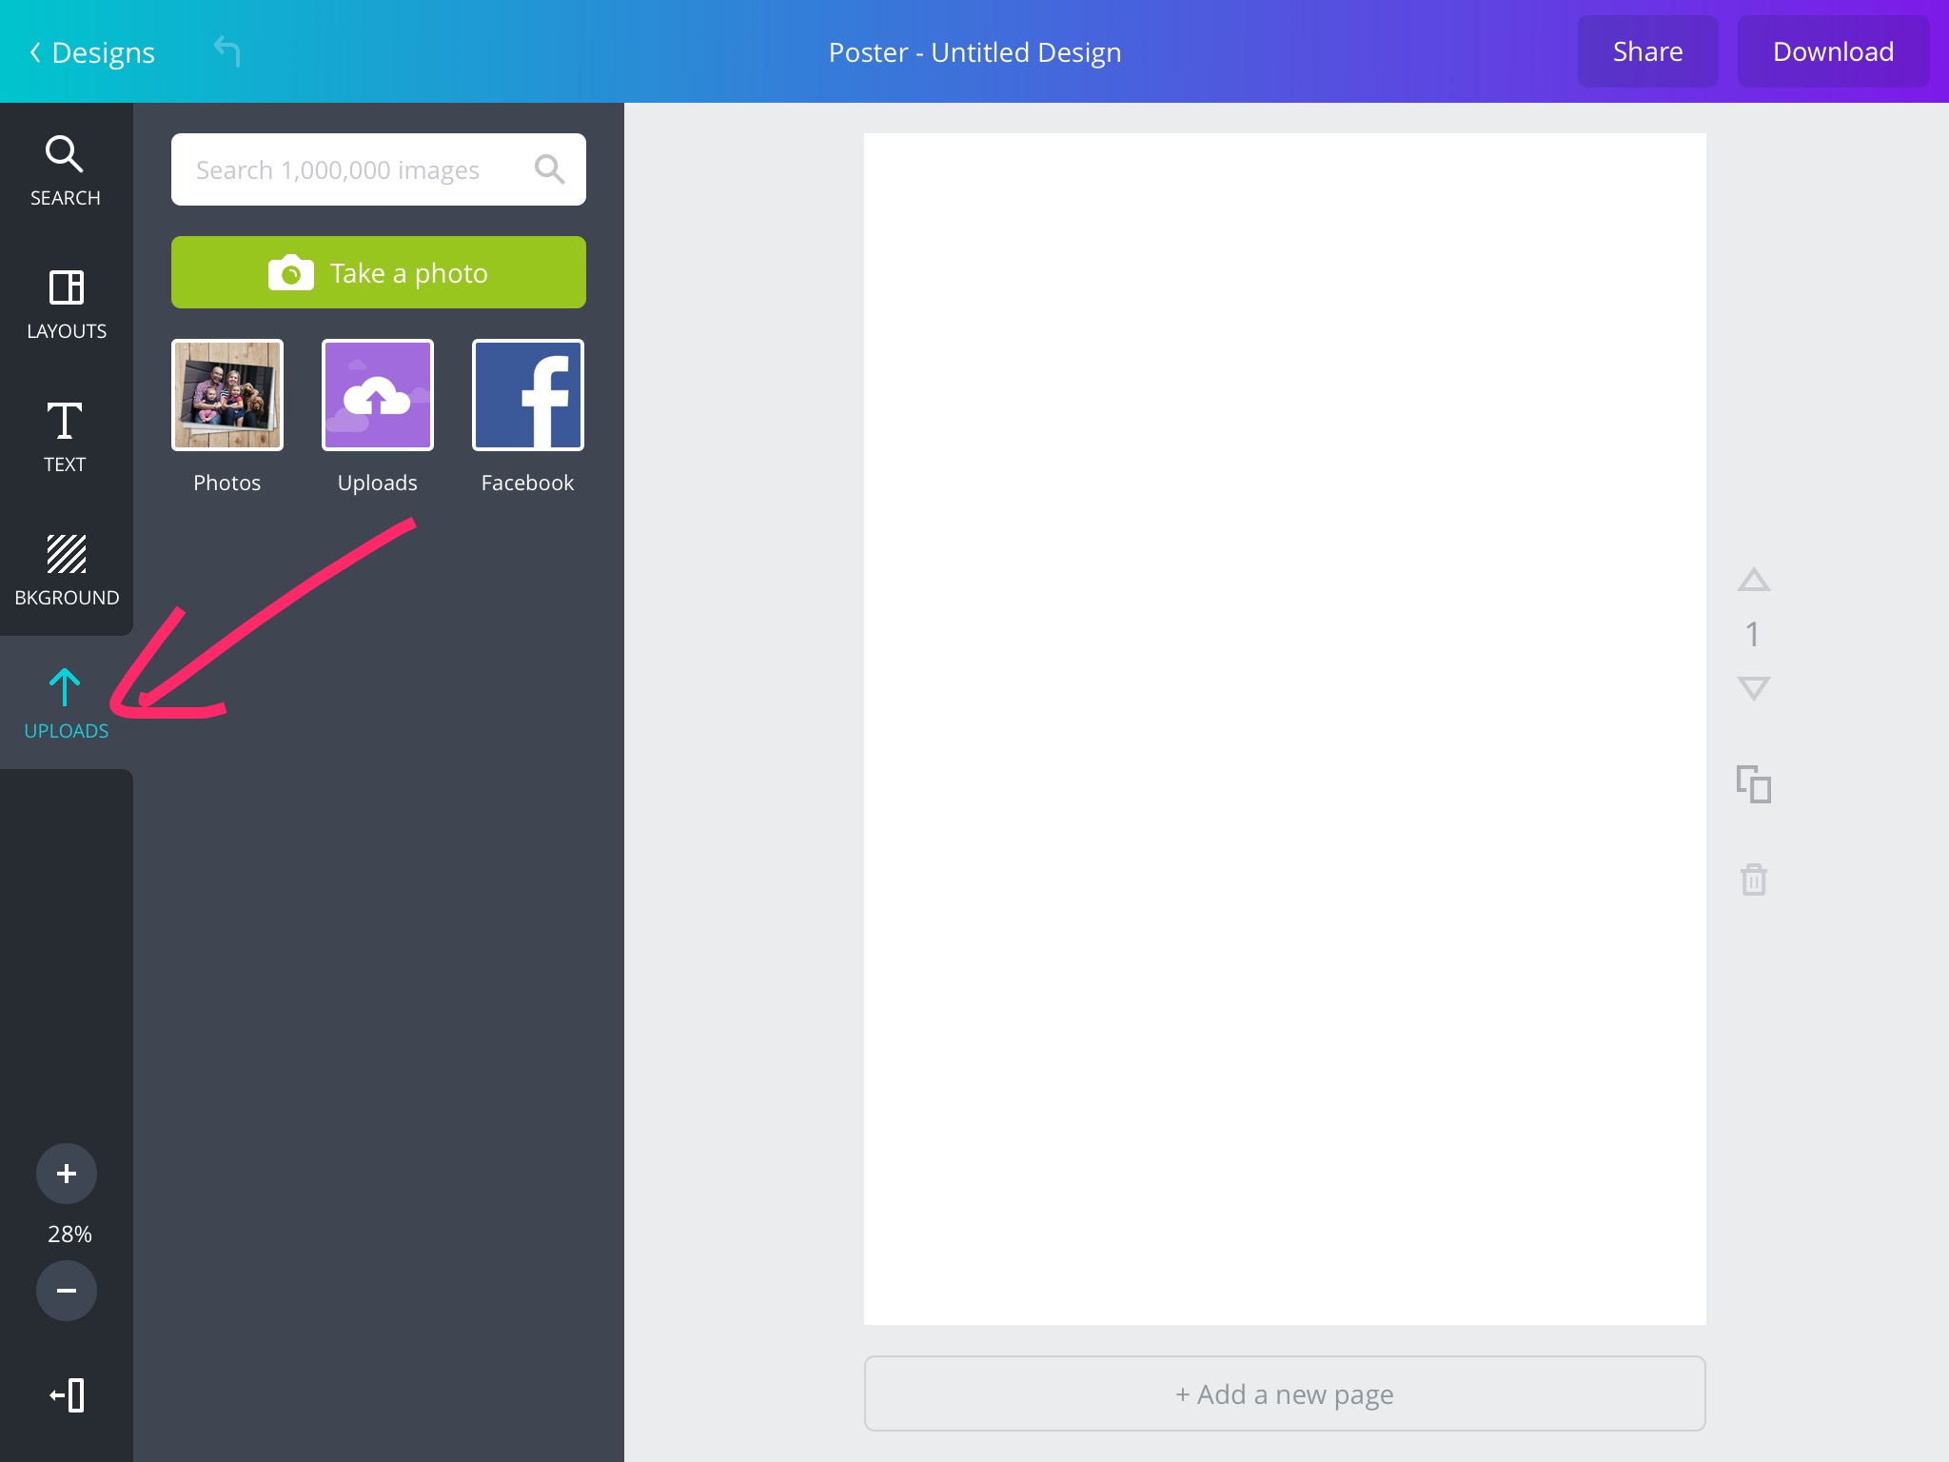This screenshot has height=1462, width=1949.
Task: Zoom in with the plus button
Action: click(x=67, y=1174)
